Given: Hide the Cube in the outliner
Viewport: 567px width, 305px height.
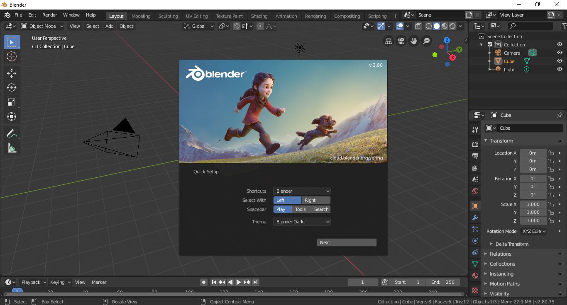Looking at the screenshot, I should click(x=560, y=61).
